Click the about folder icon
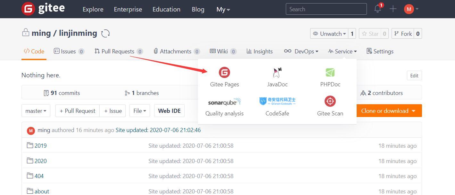This screenshot has height=195, width=455. click(x=30, y=191)
